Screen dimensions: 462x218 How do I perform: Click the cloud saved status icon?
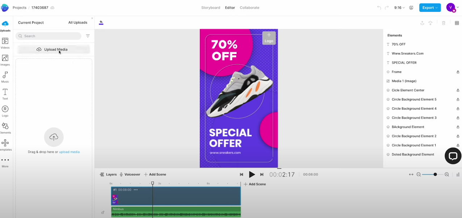(52, 8)
